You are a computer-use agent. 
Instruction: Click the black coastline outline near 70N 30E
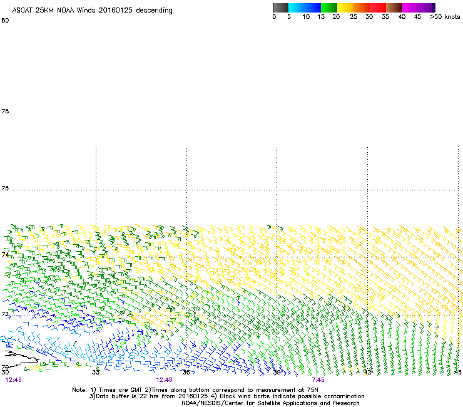point(21,358)
